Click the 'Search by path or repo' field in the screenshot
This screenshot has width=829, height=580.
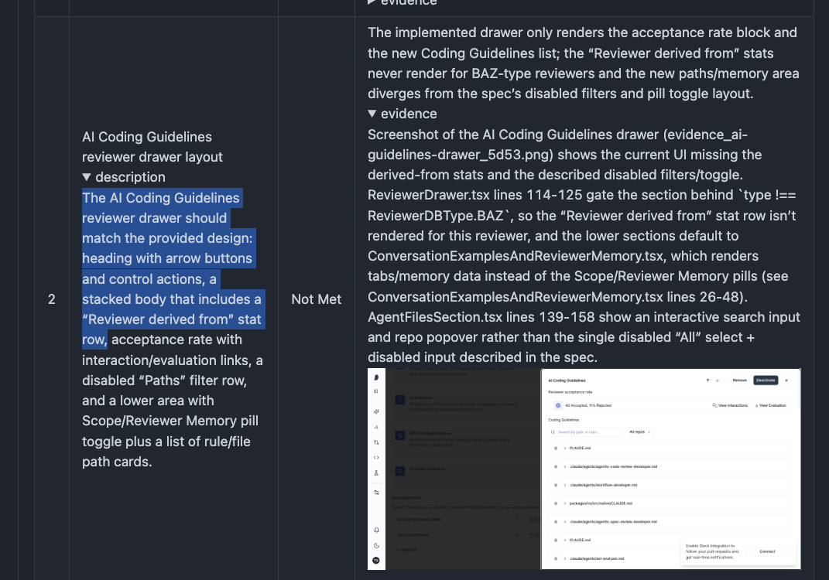point(586,432)
